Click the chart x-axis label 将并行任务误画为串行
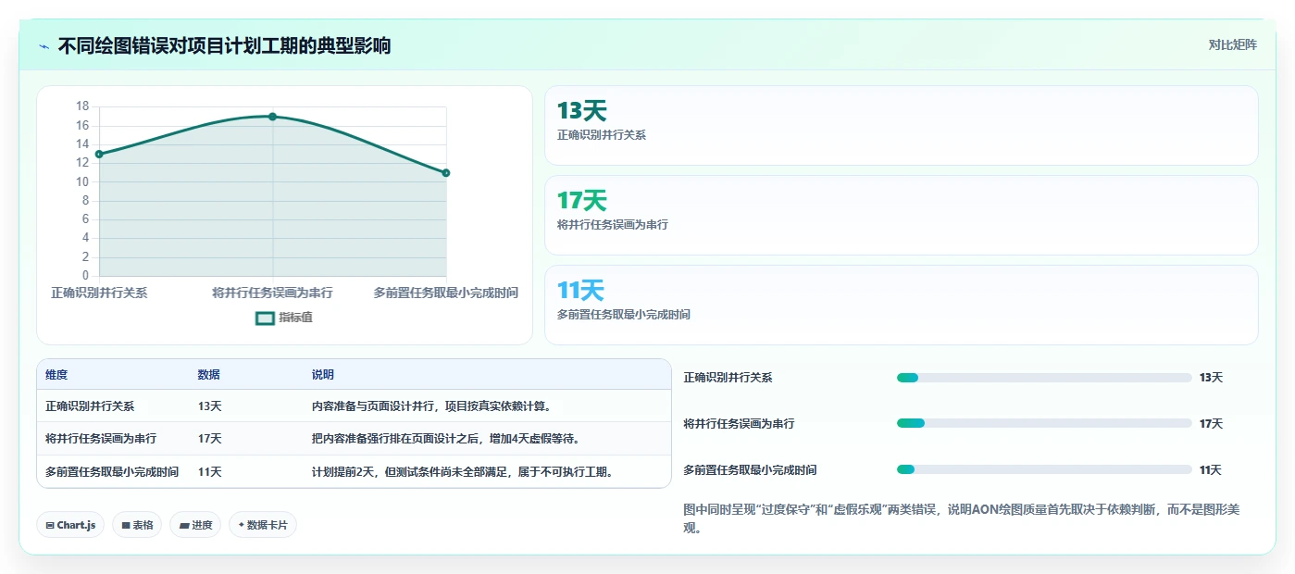 [272, 293]
